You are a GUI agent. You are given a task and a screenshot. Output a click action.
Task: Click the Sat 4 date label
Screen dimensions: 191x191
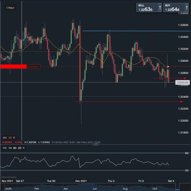tap(171, 181)
